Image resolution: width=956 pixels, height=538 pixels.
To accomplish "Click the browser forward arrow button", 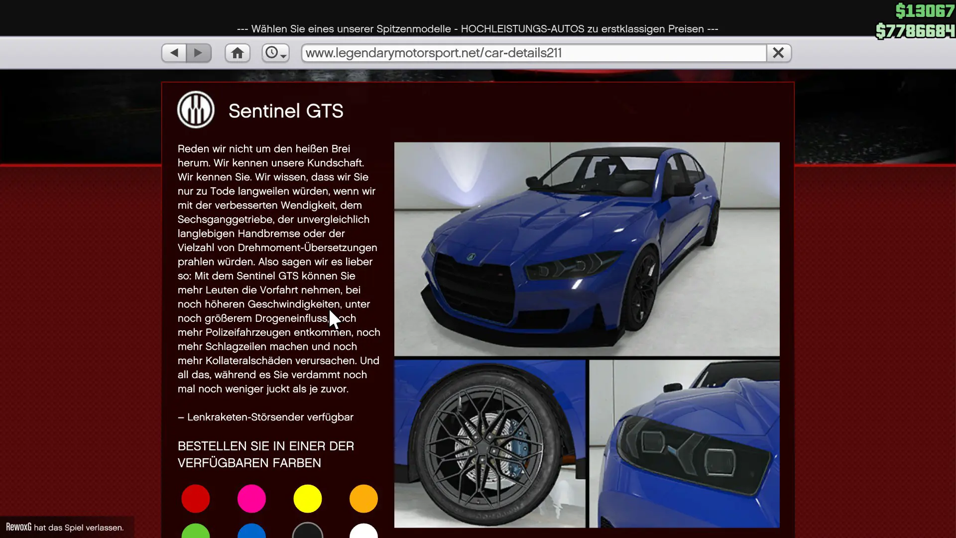I will (198, 53).
